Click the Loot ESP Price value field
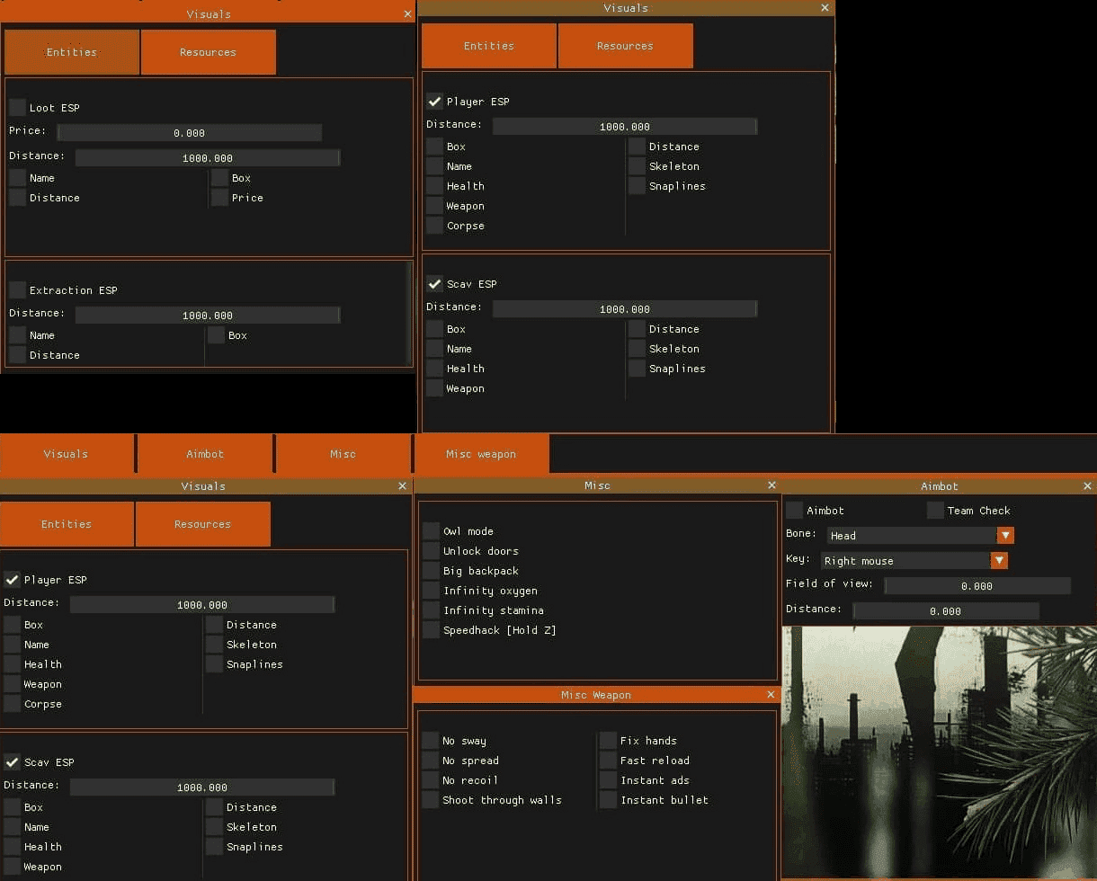The image size is (1097, 881). click(189, 133)
